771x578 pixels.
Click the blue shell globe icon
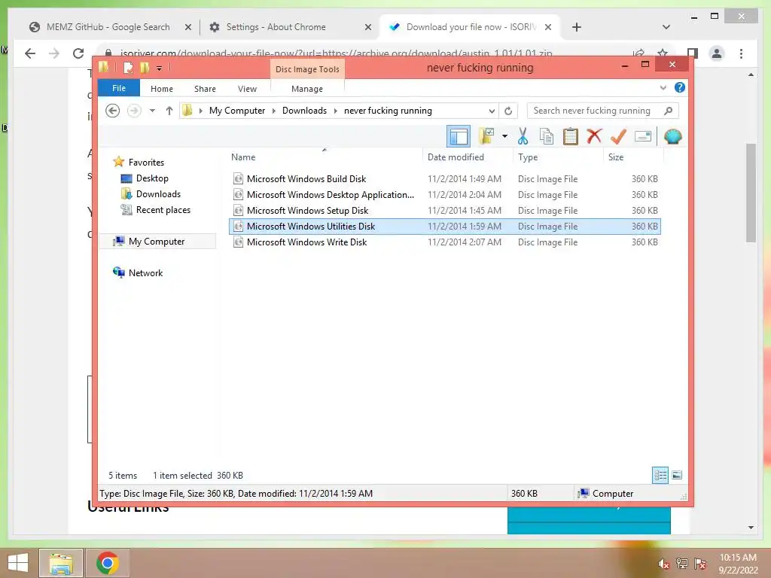pyautogui.click(x=672, y=136)
